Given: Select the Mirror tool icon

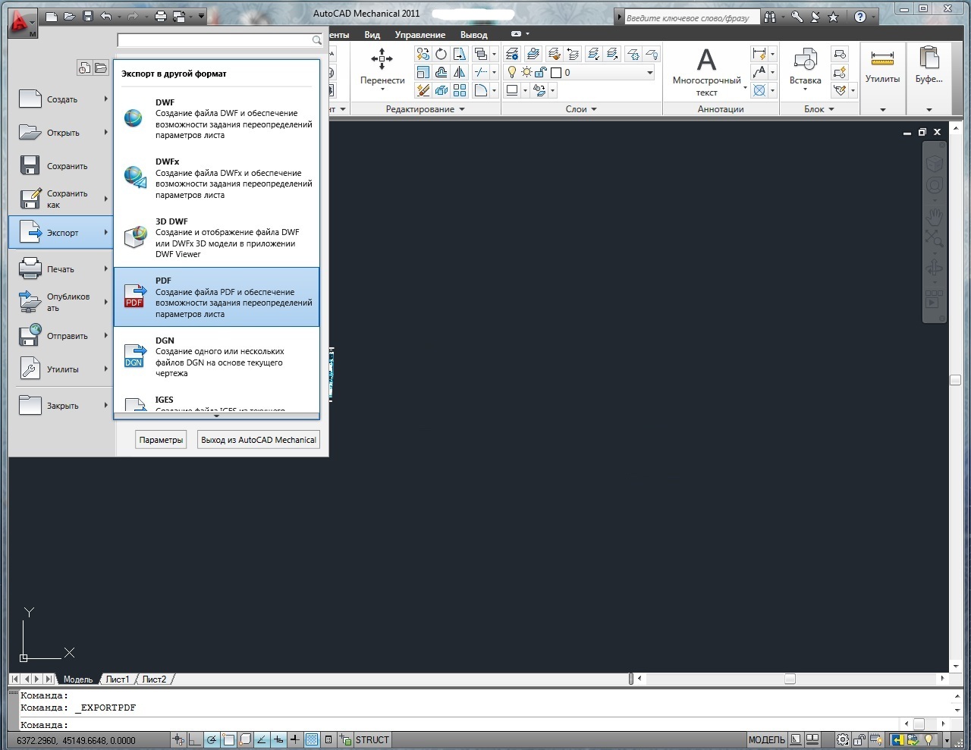Looking at the screenshot, I should point(460,72).
